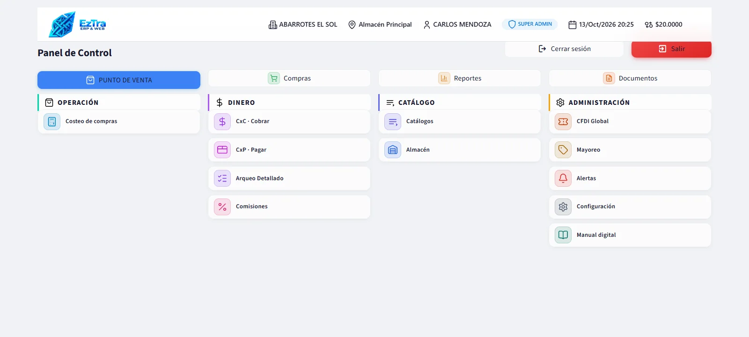
Task: Click the CxC Cobrar dollar icon
Action: tap(222, 122)
